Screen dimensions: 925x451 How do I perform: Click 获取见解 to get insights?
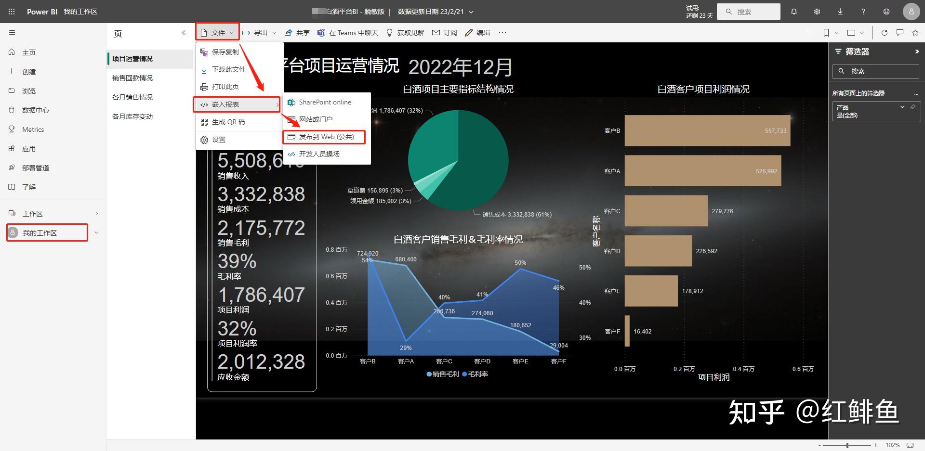[410, 32]
